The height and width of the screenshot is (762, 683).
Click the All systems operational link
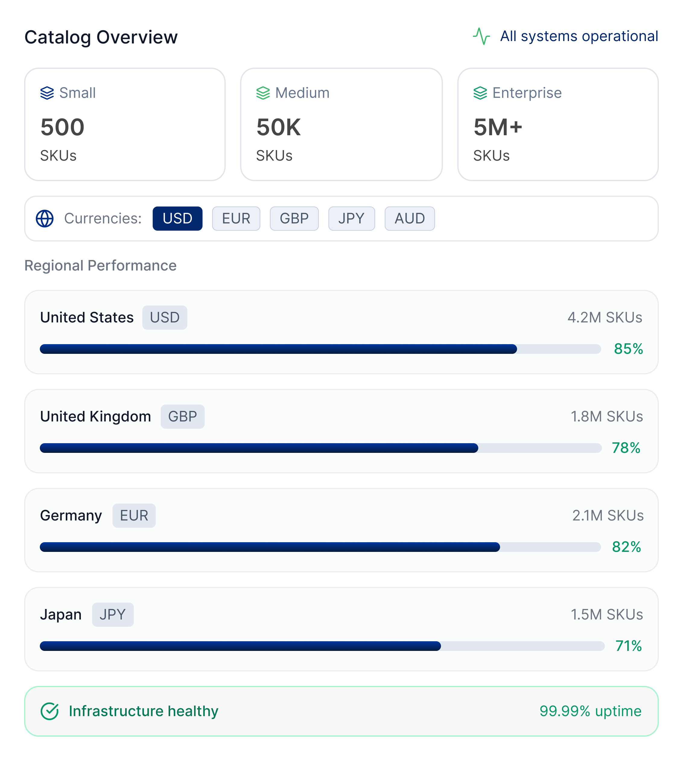coord(579,37)
